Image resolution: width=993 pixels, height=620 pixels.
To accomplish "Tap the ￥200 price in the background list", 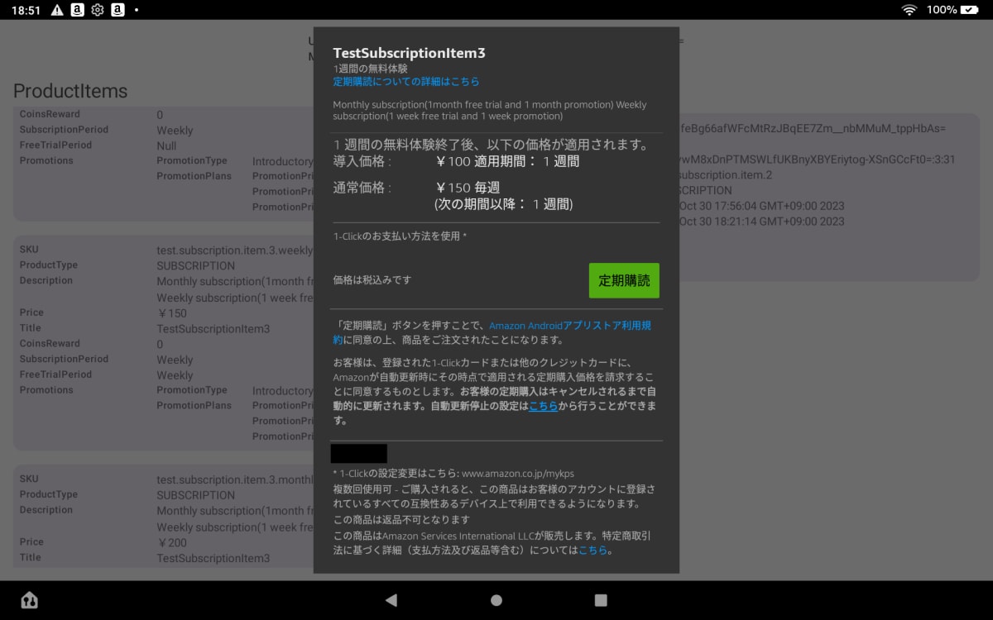I will click(x=172, y=542).
